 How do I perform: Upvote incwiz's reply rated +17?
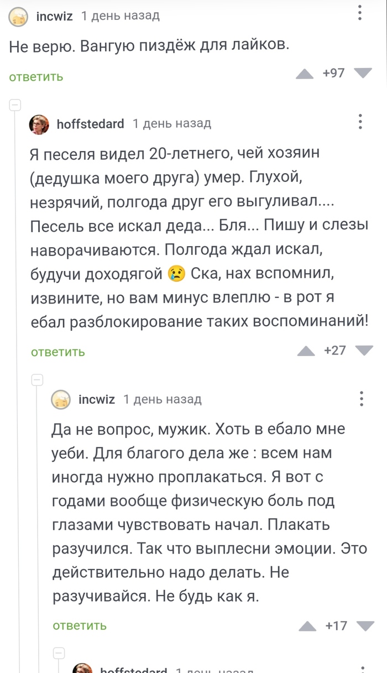307,626
